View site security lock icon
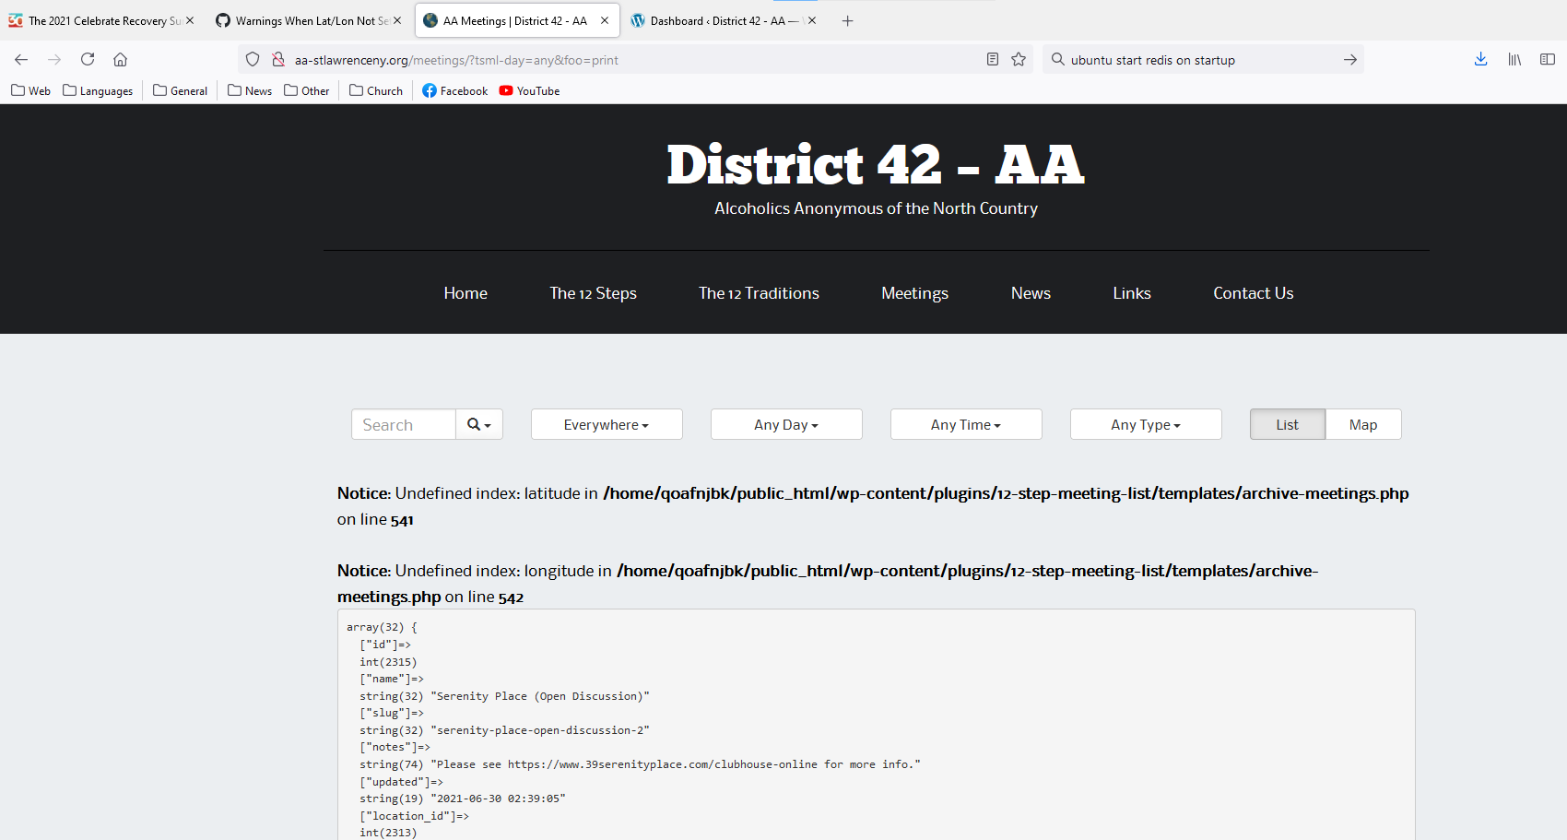The height and width of the screenshot is (840, 1567). coord(278,60)
